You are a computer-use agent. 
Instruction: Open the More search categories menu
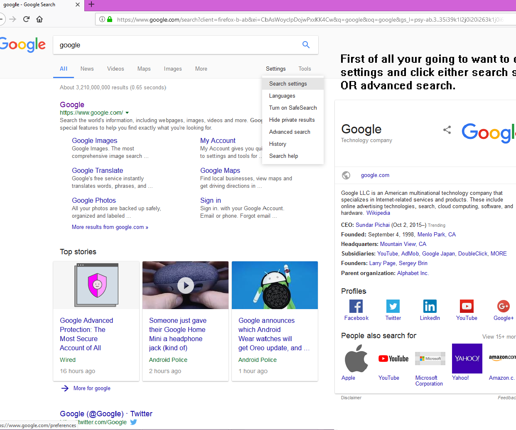[201, 69]
